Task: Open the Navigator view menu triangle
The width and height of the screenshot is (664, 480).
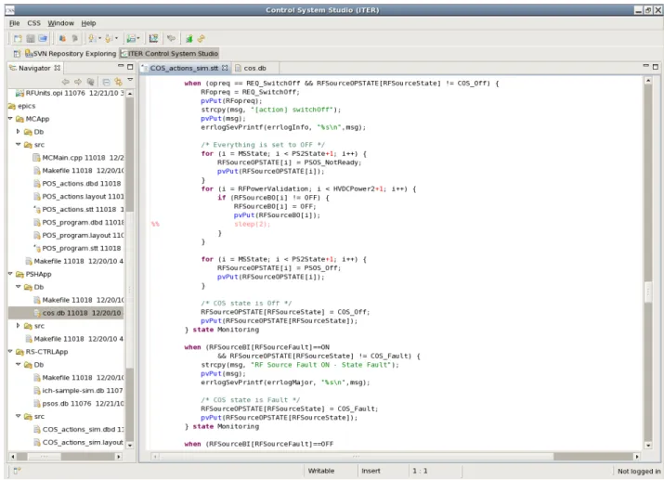Action: point(130,80)
